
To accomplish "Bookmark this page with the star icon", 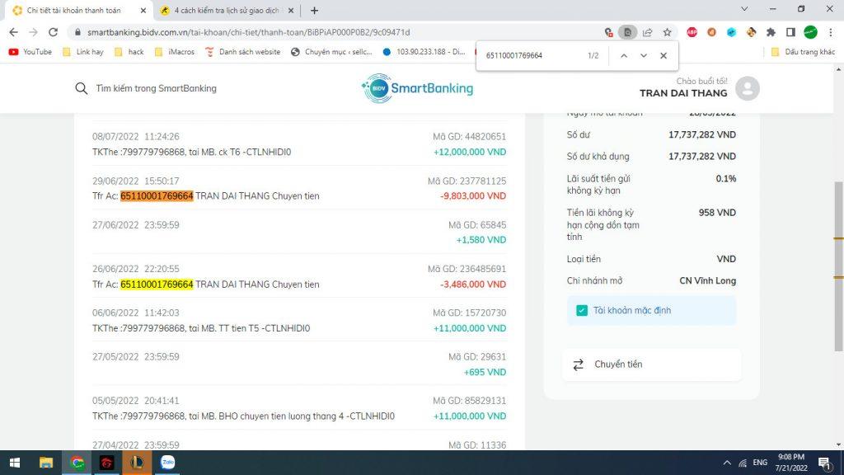I will pos(667,32).
